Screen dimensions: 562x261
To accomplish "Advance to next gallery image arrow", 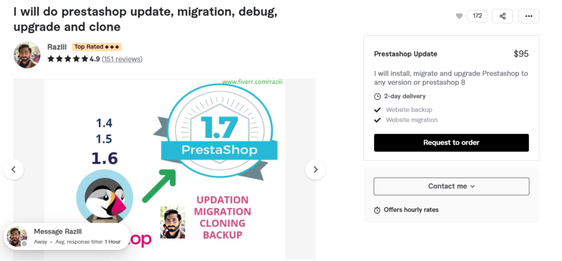I will click(316, 169).
